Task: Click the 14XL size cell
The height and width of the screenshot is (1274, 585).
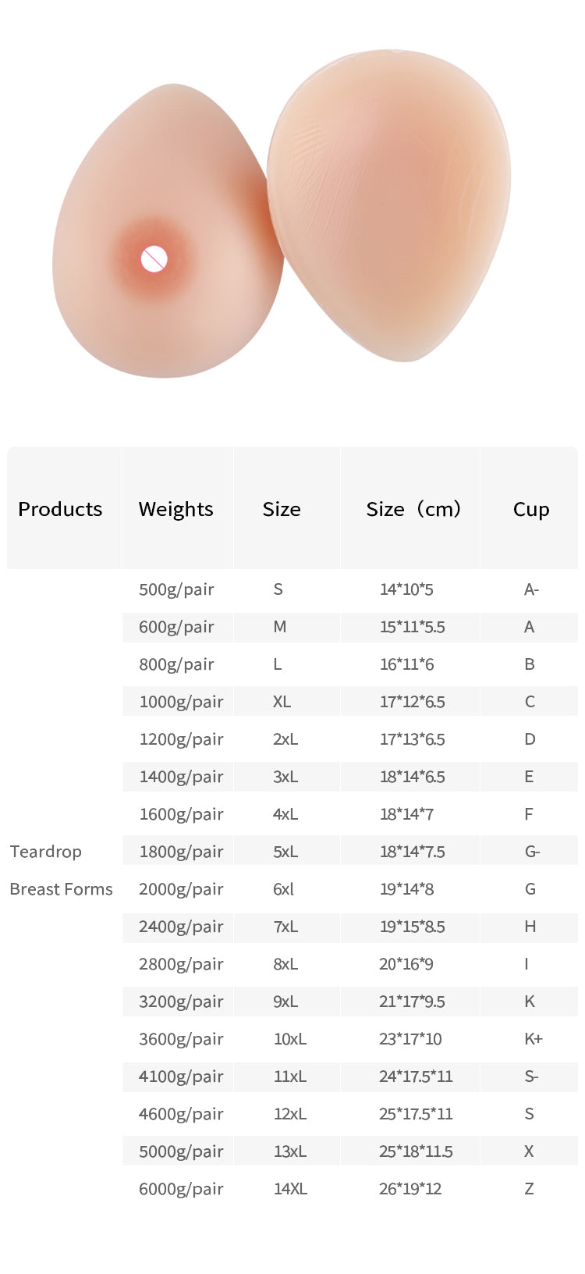Action: pyautogui.click(x=290, y=1189)
